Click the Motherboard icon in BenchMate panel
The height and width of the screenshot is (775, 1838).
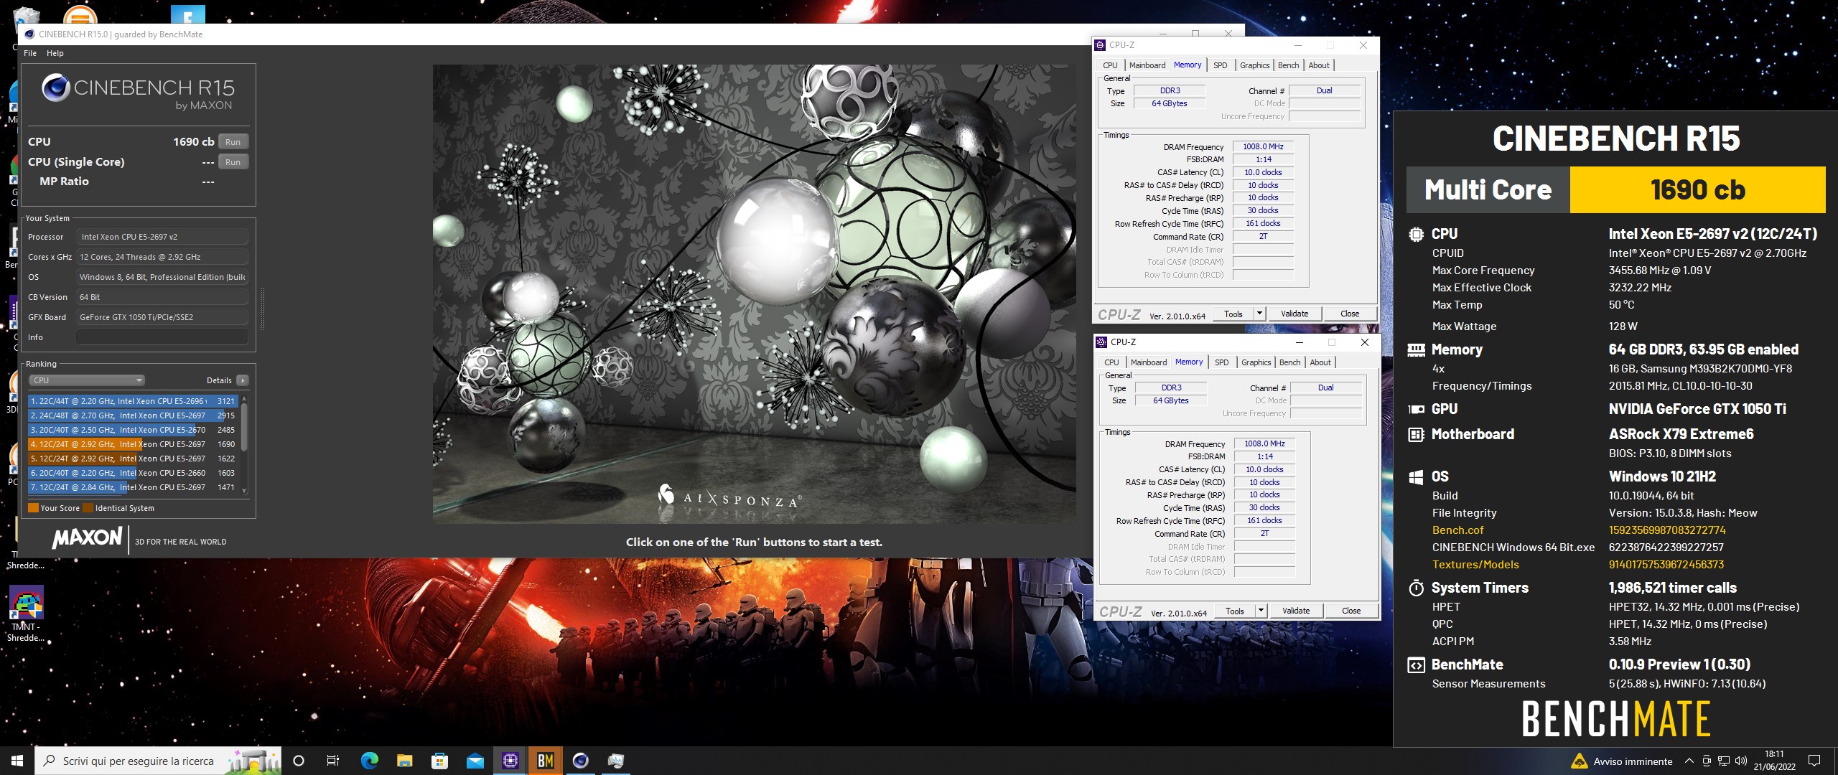click(x=1416, y=434)
